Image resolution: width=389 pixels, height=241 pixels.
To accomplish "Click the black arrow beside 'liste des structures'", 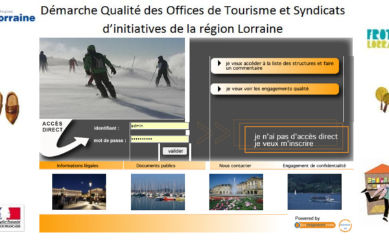I will click(x=219, y=63).
